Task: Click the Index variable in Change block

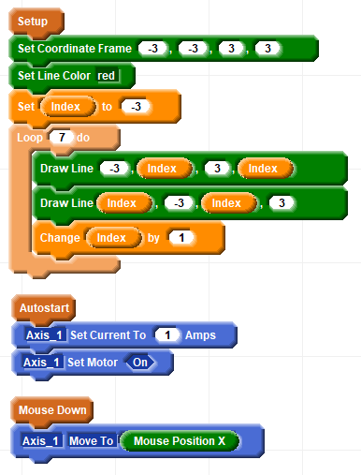Action: click(x=111, y=238)
